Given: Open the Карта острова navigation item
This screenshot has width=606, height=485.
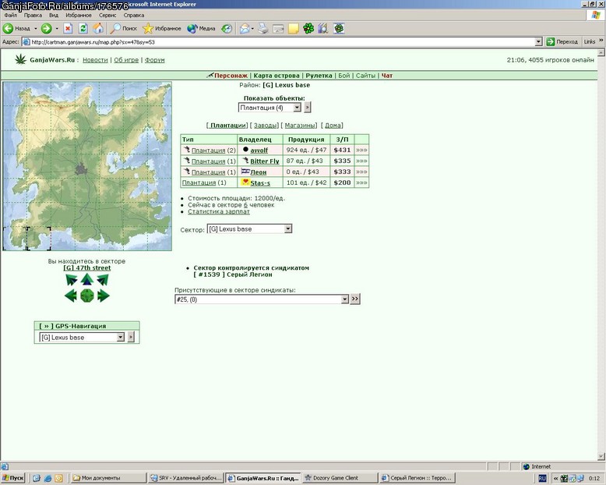Looking at the screenshot, I should pos(277,76).
